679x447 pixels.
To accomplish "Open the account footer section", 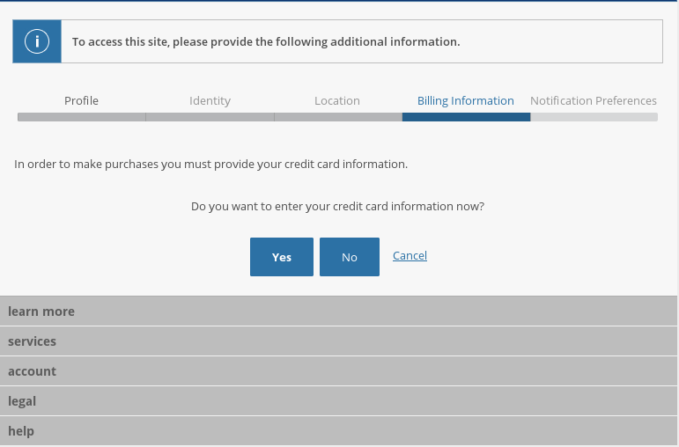I will 338,371.
